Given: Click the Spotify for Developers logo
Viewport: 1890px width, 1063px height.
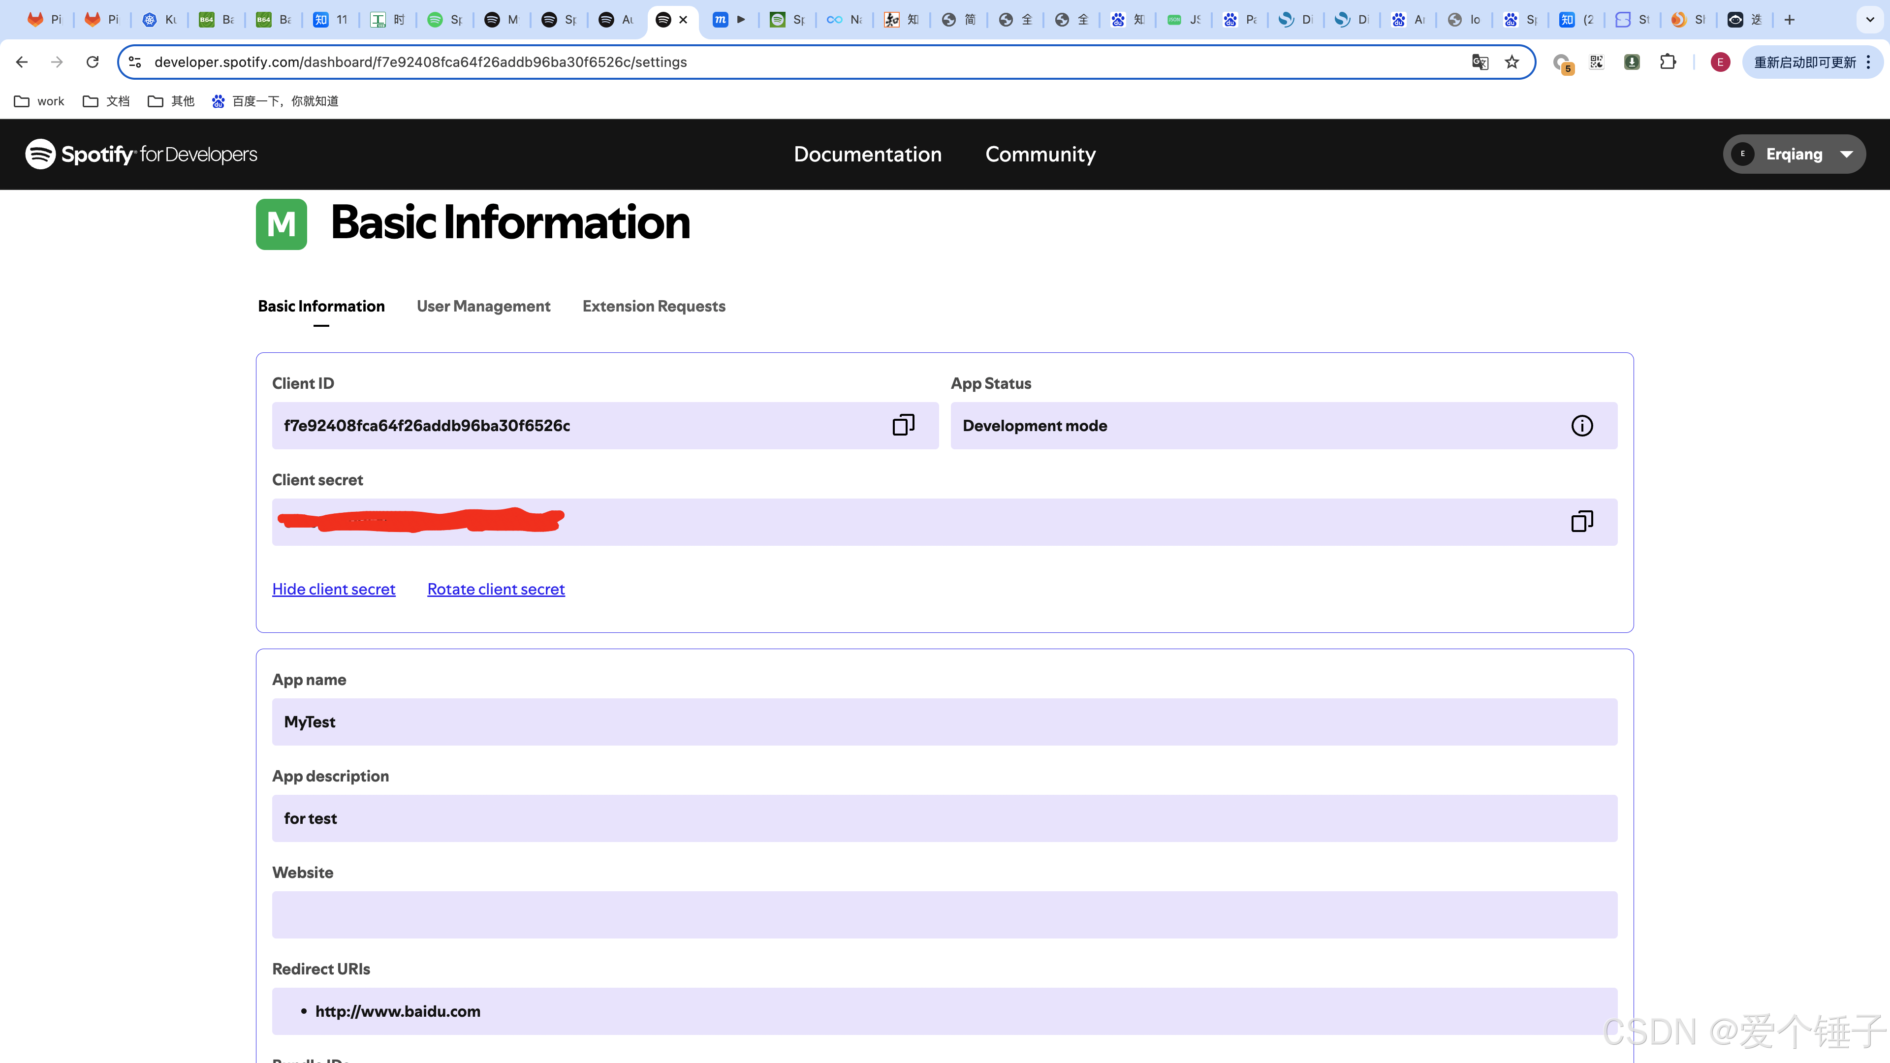Looking at the screenshot, I should 141,154.
